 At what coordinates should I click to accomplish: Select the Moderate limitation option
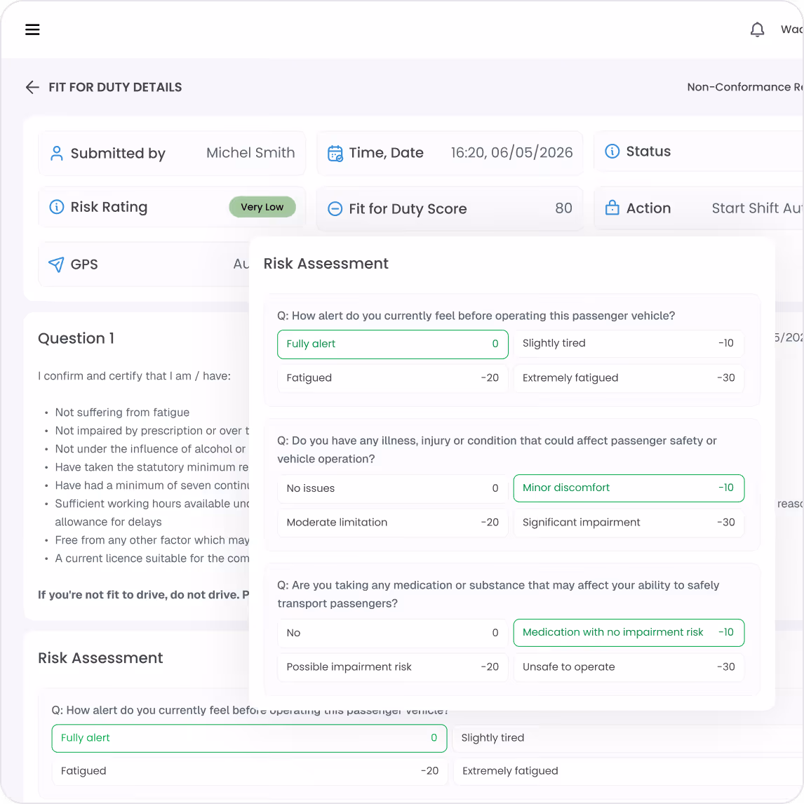click(x=393, y=523)
